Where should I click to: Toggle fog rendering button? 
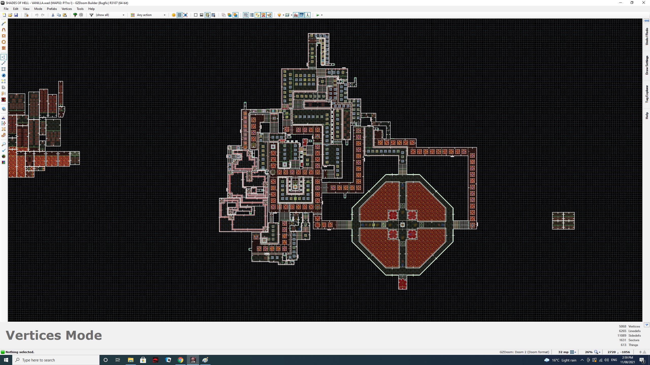(296, 15)
